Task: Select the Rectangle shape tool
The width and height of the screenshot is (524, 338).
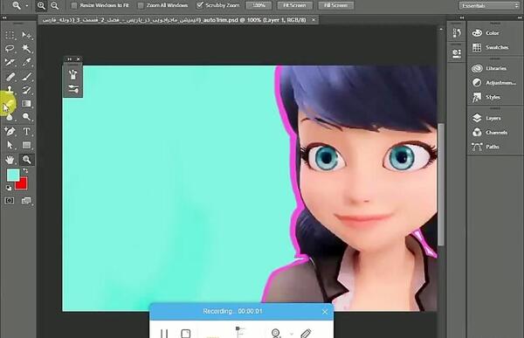Action: tap(26, 145)
